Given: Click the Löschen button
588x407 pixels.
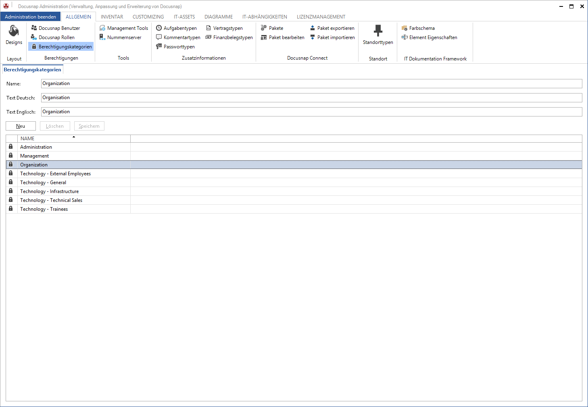Looking at the screenshot, I should (x=55, y=126).
